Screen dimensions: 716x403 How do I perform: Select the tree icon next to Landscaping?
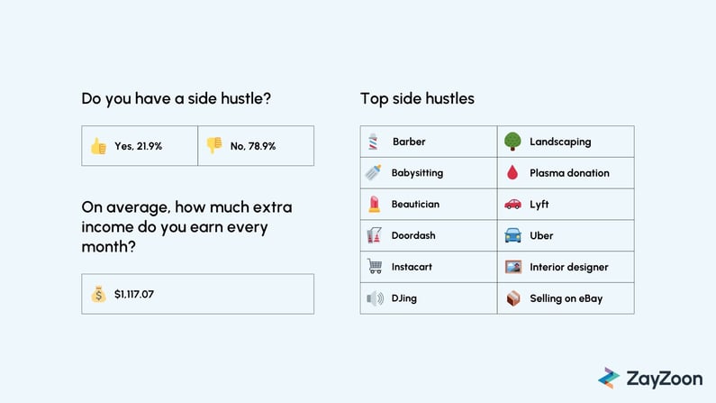[512, 142]
